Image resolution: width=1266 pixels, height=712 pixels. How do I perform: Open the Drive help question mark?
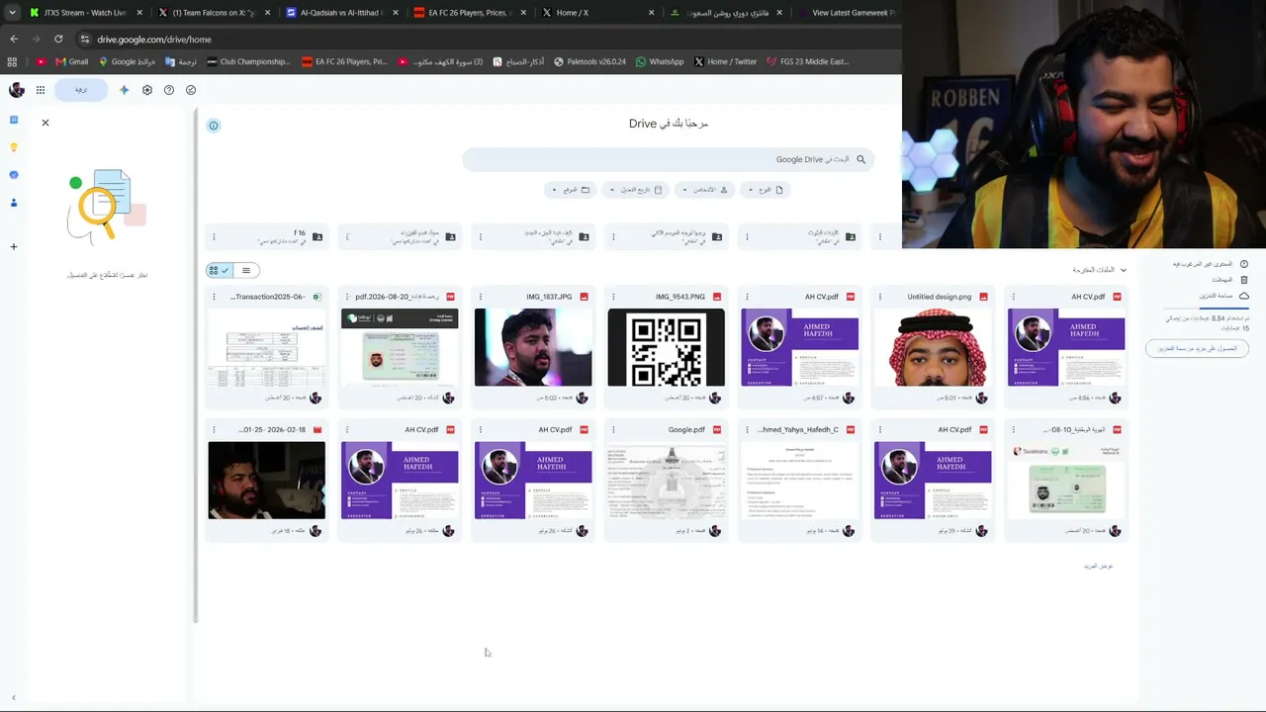tap(169, 90)
